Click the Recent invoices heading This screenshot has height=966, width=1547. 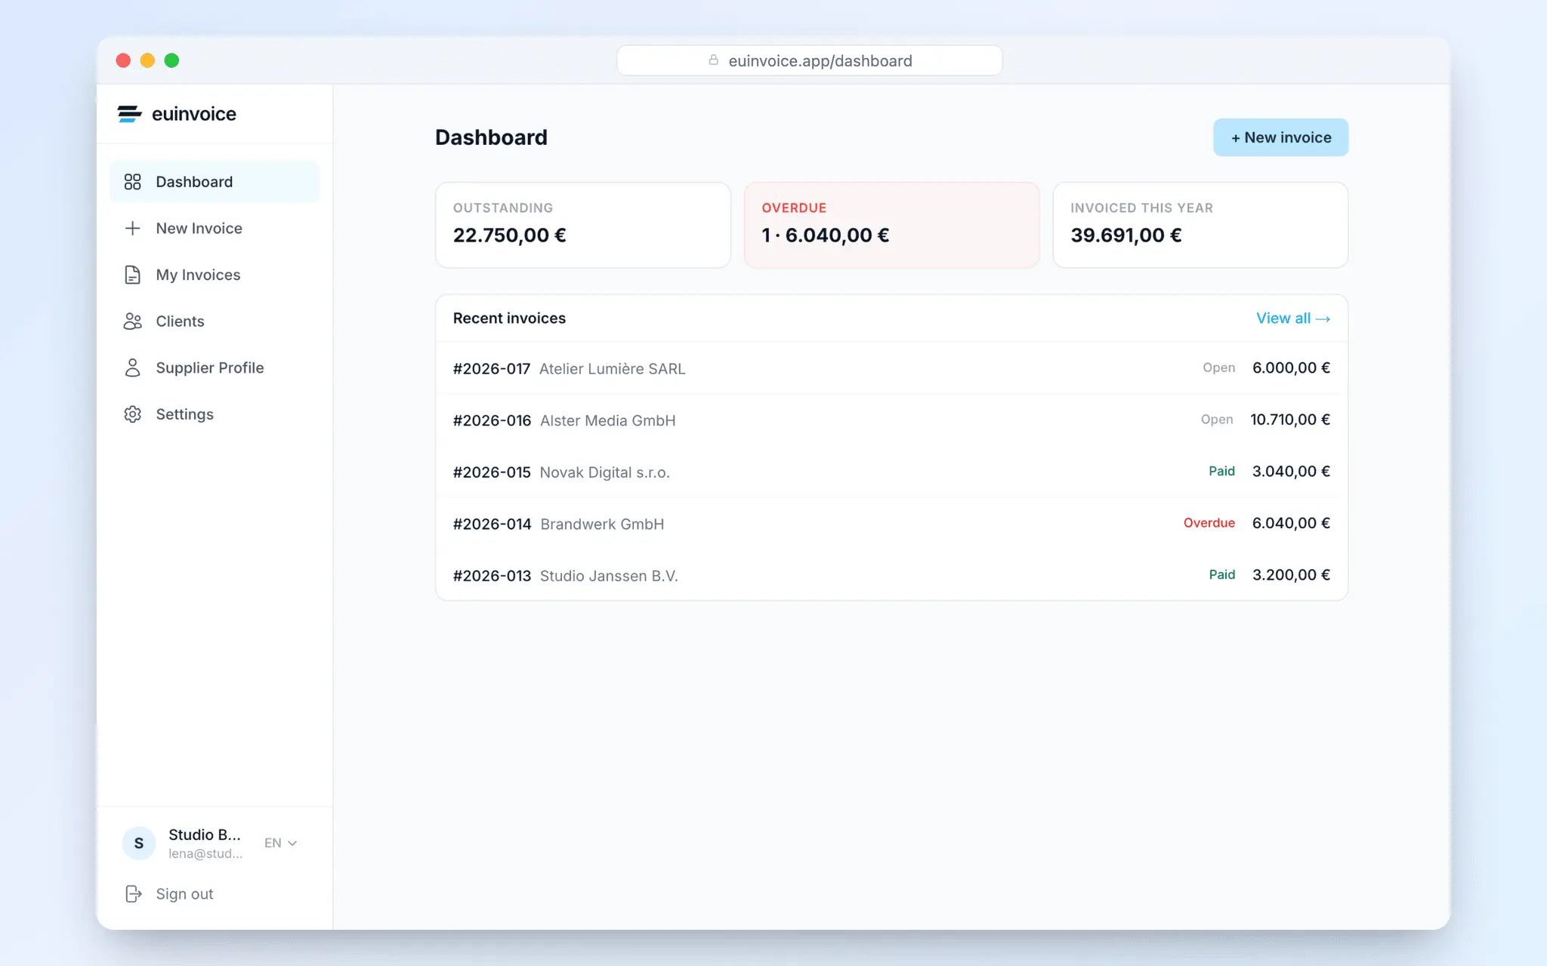coord(509,318)
